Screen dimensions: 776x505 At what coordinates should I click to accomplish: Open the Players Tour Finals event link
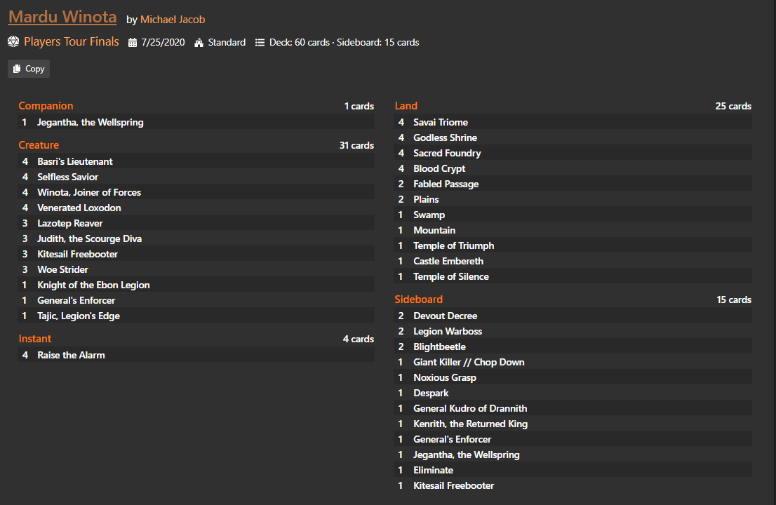pyautogui.click(x=72, y=41)
